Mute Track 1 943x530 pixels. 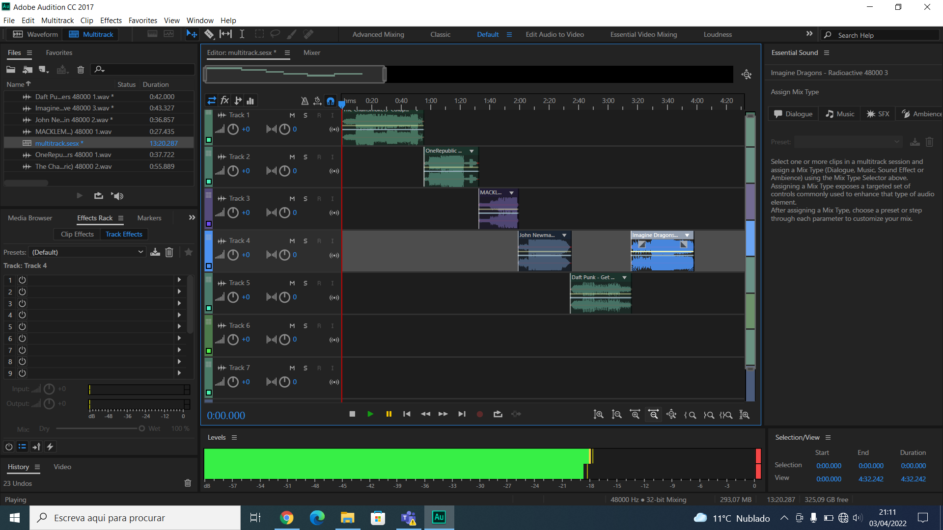coord(292,115)
